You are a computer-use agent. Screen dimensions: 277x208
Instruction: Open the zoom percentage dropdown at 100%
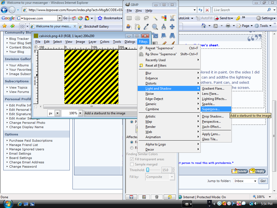point(80,113)
